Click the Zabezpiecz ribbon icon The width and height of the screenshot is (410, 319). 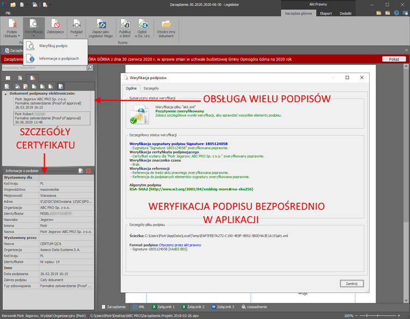(56, 24)
